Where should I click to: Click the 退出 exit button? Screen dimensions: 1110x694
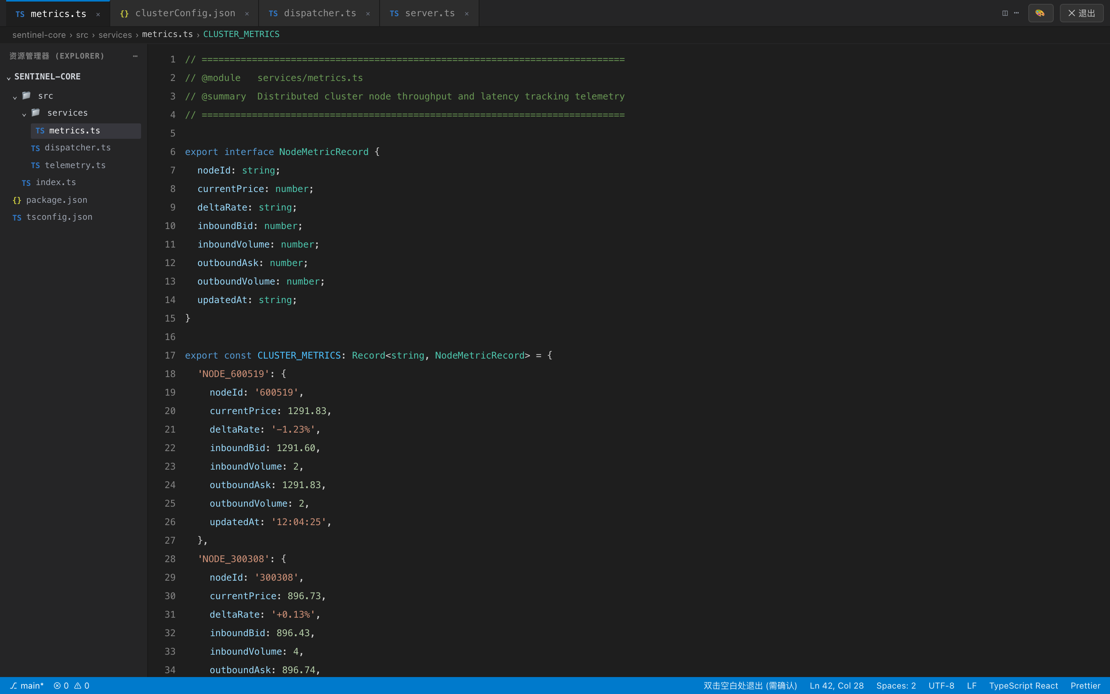[1081, 13]
